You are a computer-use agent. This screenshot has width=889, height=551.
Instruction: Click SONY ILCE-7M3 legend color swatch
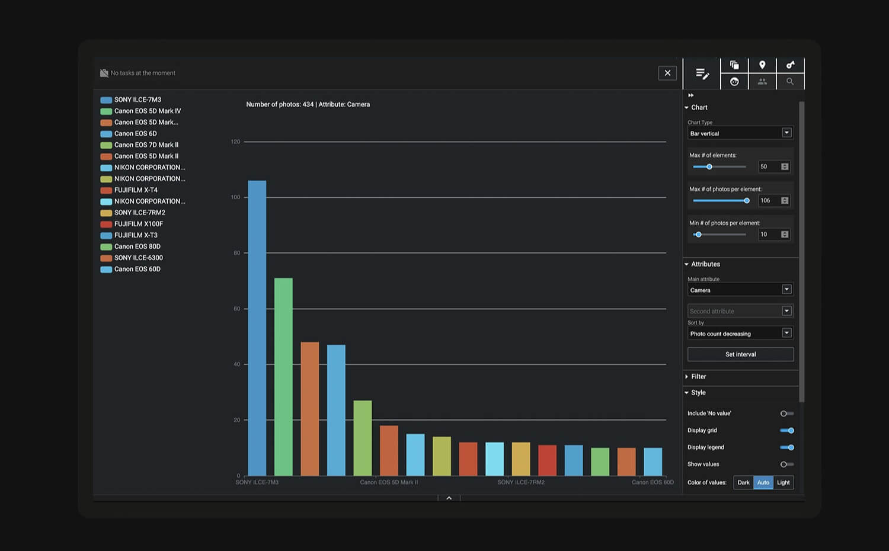106,100
